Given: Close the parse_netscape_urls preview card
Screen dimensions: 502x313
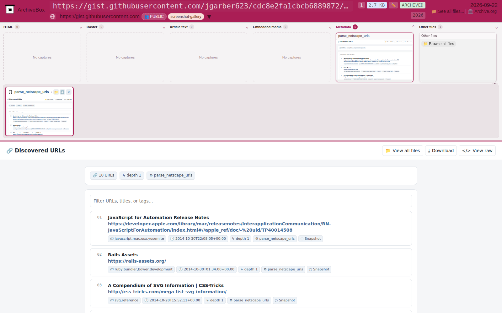Looking at the screenshot, I should pyautogui.click(x=69, y=92).
